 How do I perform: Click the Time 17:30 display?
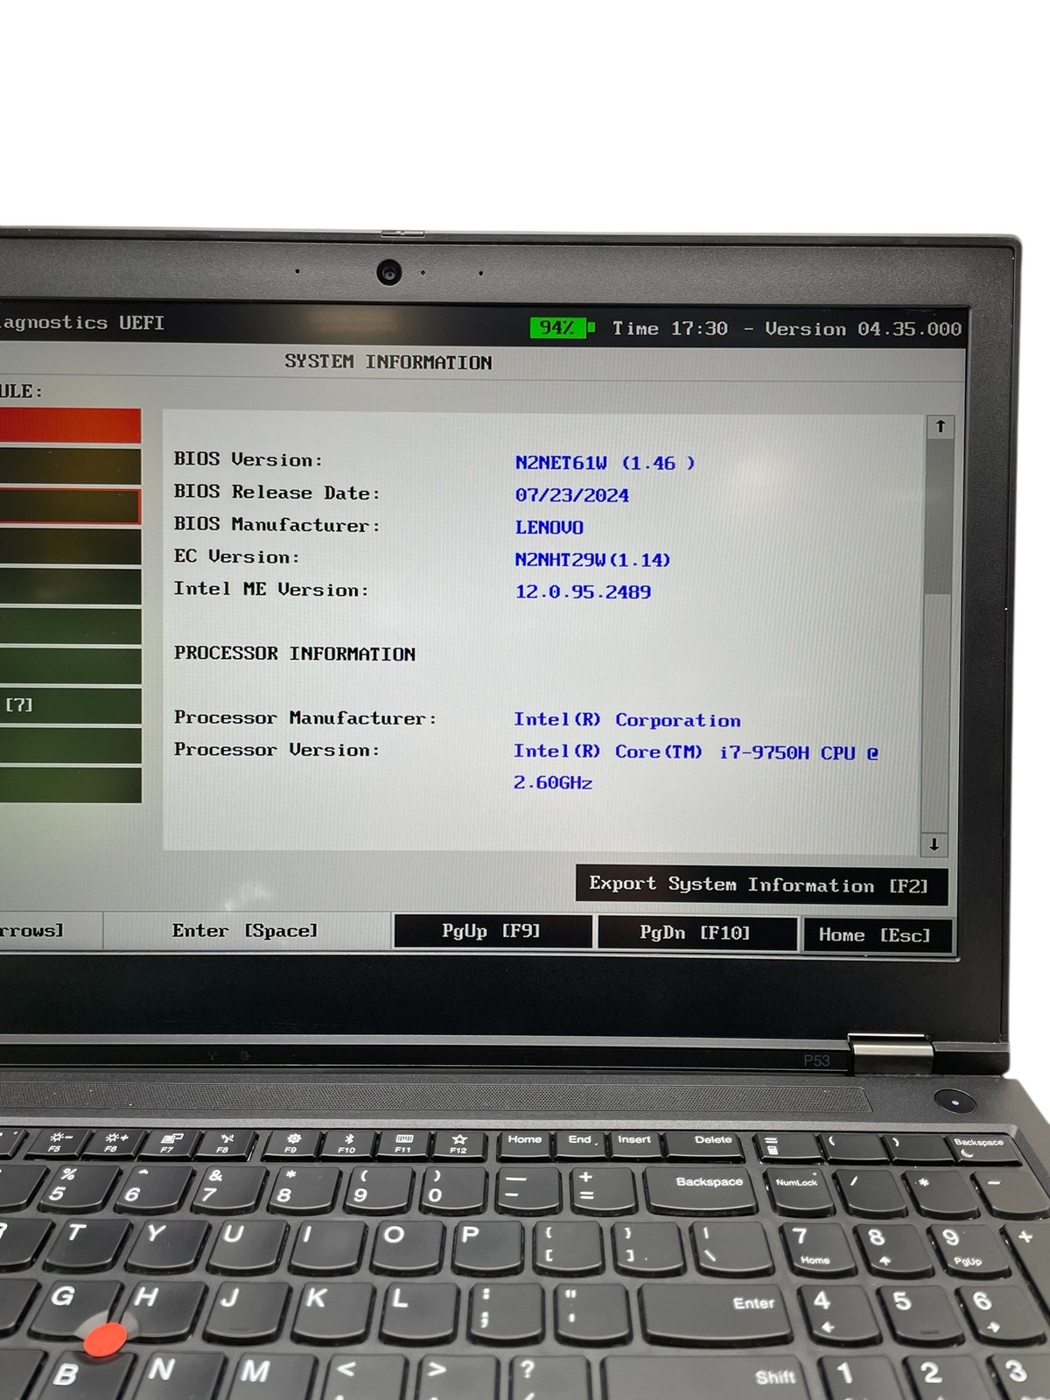coord(669,329)
